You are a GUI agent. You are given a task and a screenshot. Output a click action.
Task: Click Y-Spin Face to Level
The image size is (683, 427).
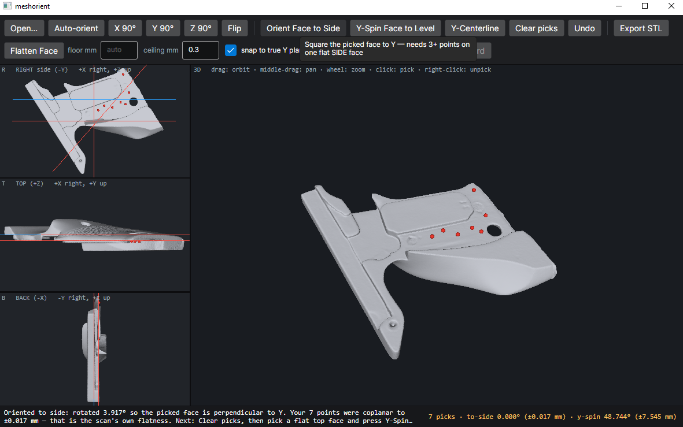click(396, 28)
